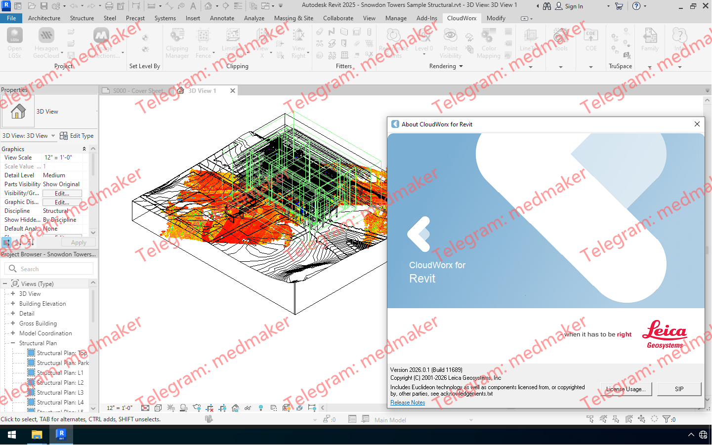Image resolution: width=712 pixels, height=445 pixels.
Task: Open the Autodesk App Store cart icon
Action: pos(619,6)
